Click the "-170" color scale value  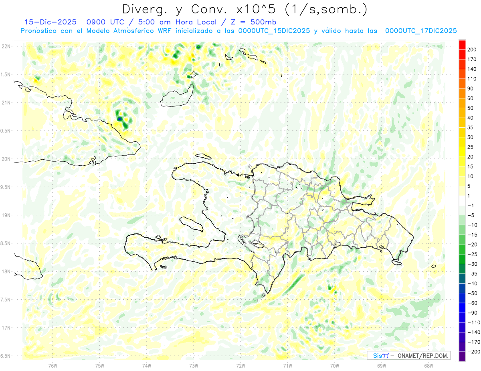coord(475,342)
